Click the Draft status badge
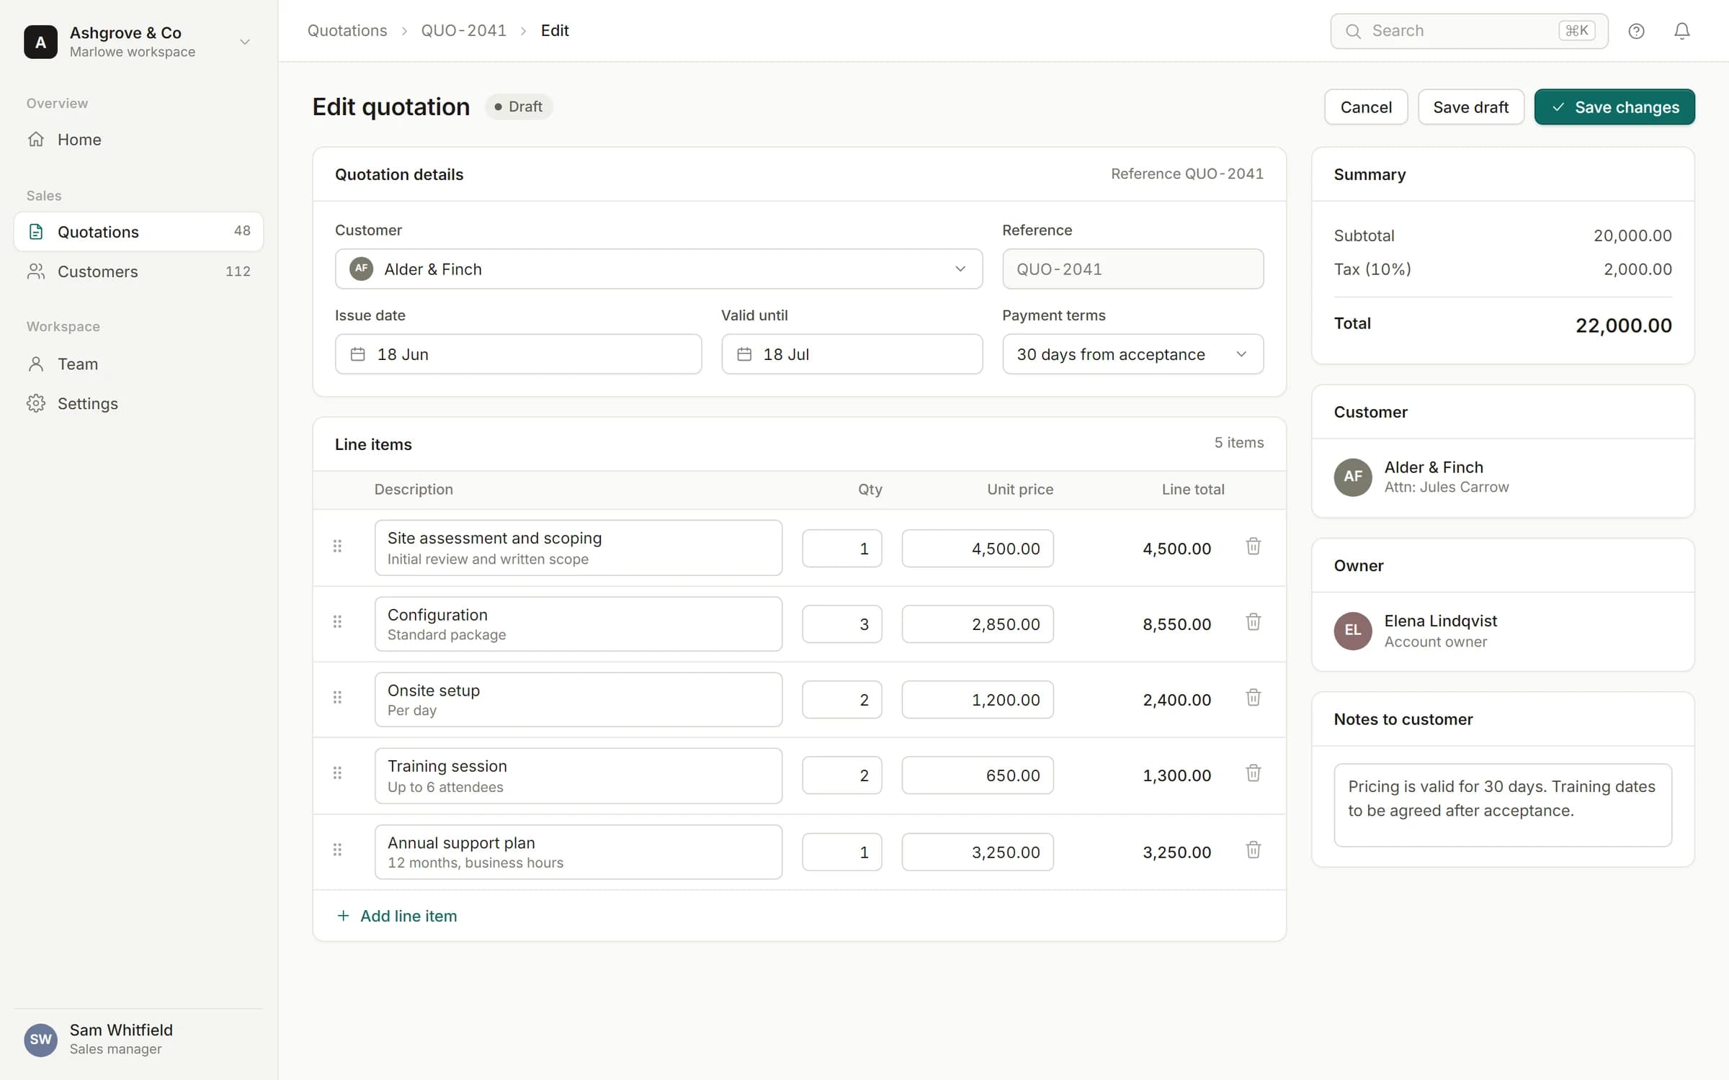The width and height of the screenshot is (1729, 1080). pos(519,107)
